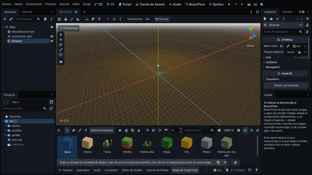
Task: Select the Oro block thumbnail
Action: (187, 145)
